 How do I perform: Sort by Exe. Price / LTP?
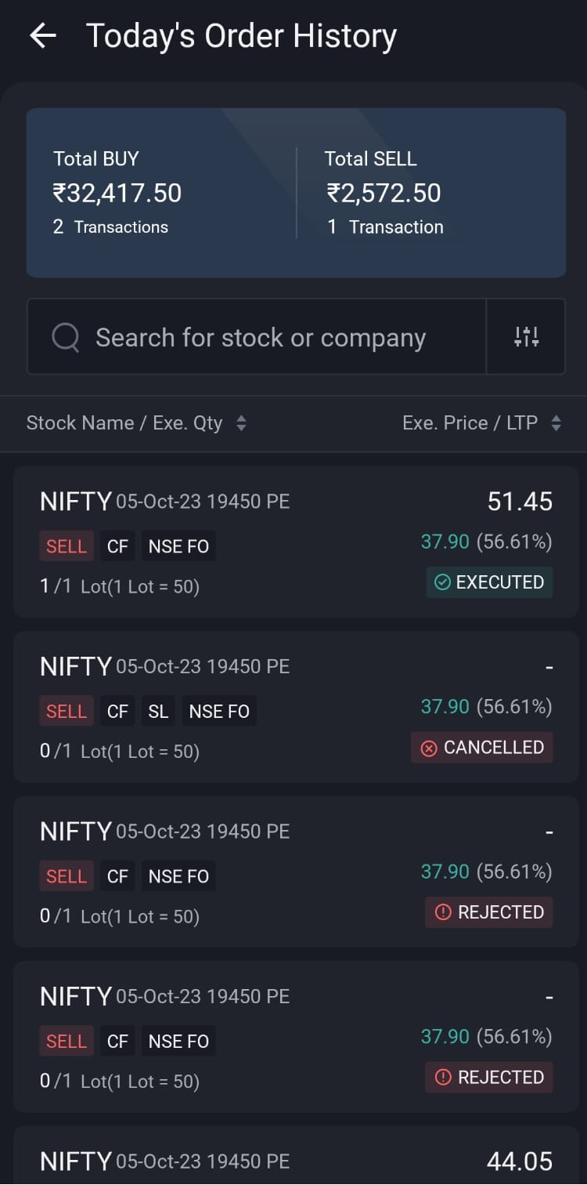click(x=481, y=423)
